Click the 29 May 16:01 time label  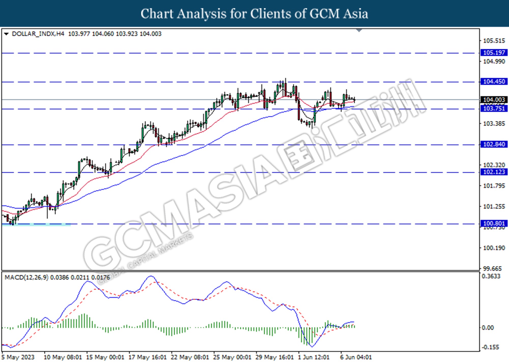click(x=275, y=357)
